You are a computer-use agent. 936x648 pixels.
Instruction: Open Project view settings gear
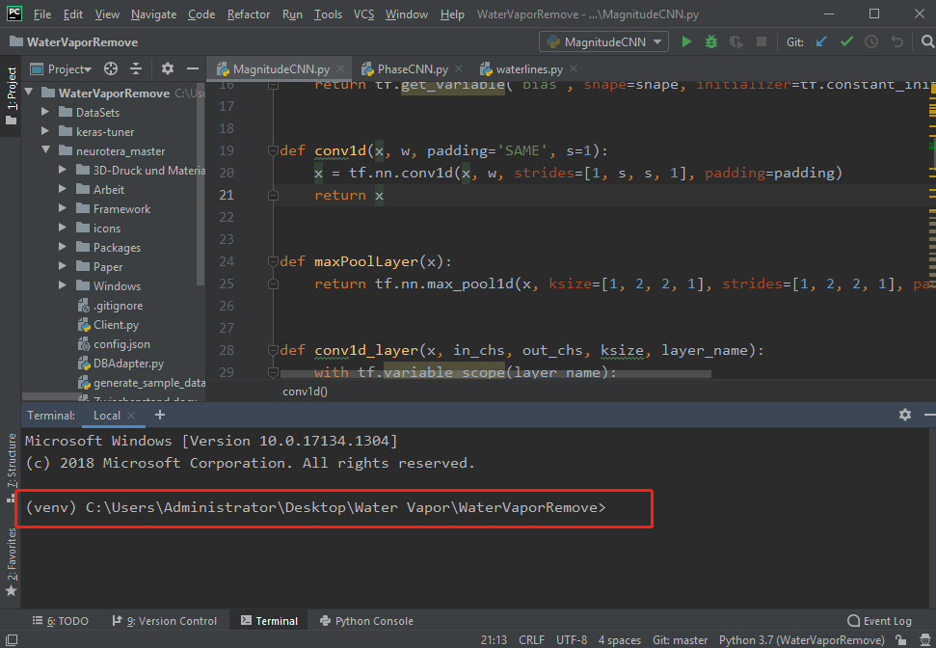click(x=168, y=68)
